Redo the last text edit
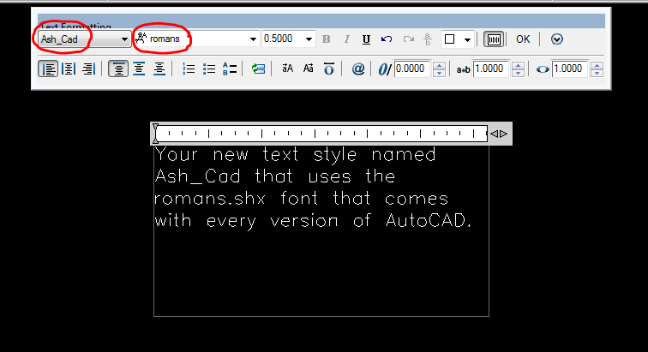 408,39
